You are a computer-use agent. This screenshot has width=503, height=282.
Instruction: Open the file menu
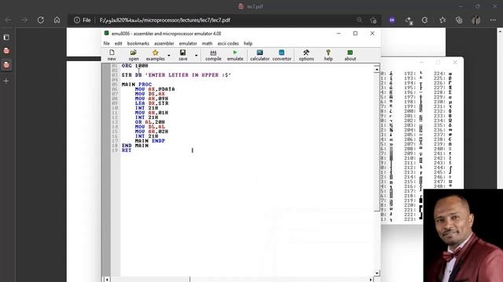point(107,44)
